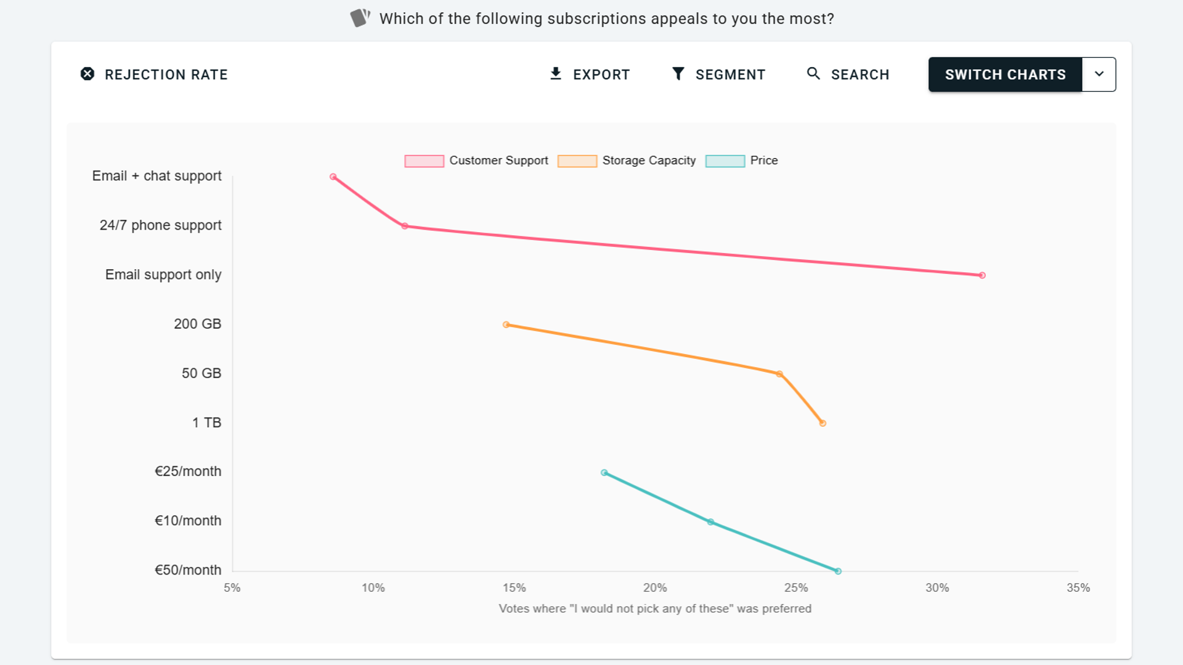
Task: Click the cards icon beside the question
Action: point(360,18)
